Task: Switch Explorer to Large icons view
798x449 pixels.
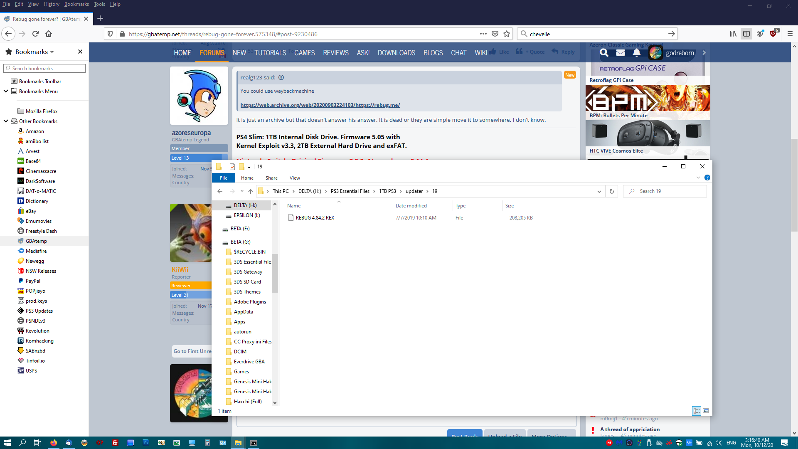Action: point(706,411)
